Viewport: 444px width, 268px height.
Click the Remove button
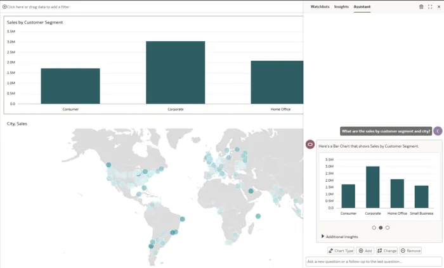pyautogui.click(x=410, y=251)
